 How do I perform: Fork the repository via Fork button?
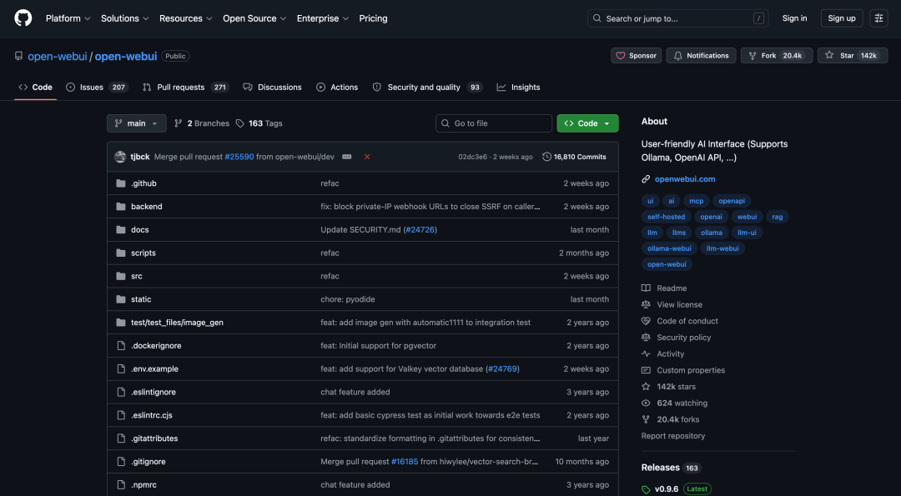[x=777, y=56]
